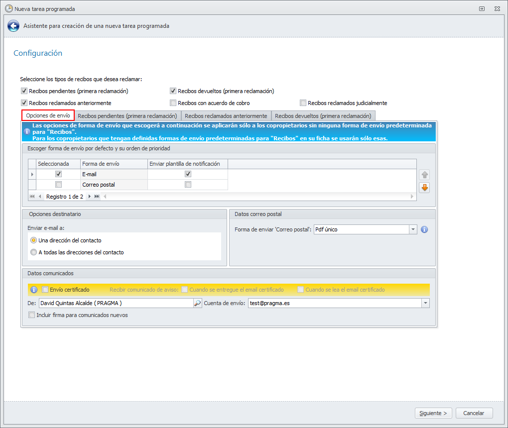This screenshot has width=508, height=428.
Task: Click Seleccionada column header
Action: (x=58, y=164)
